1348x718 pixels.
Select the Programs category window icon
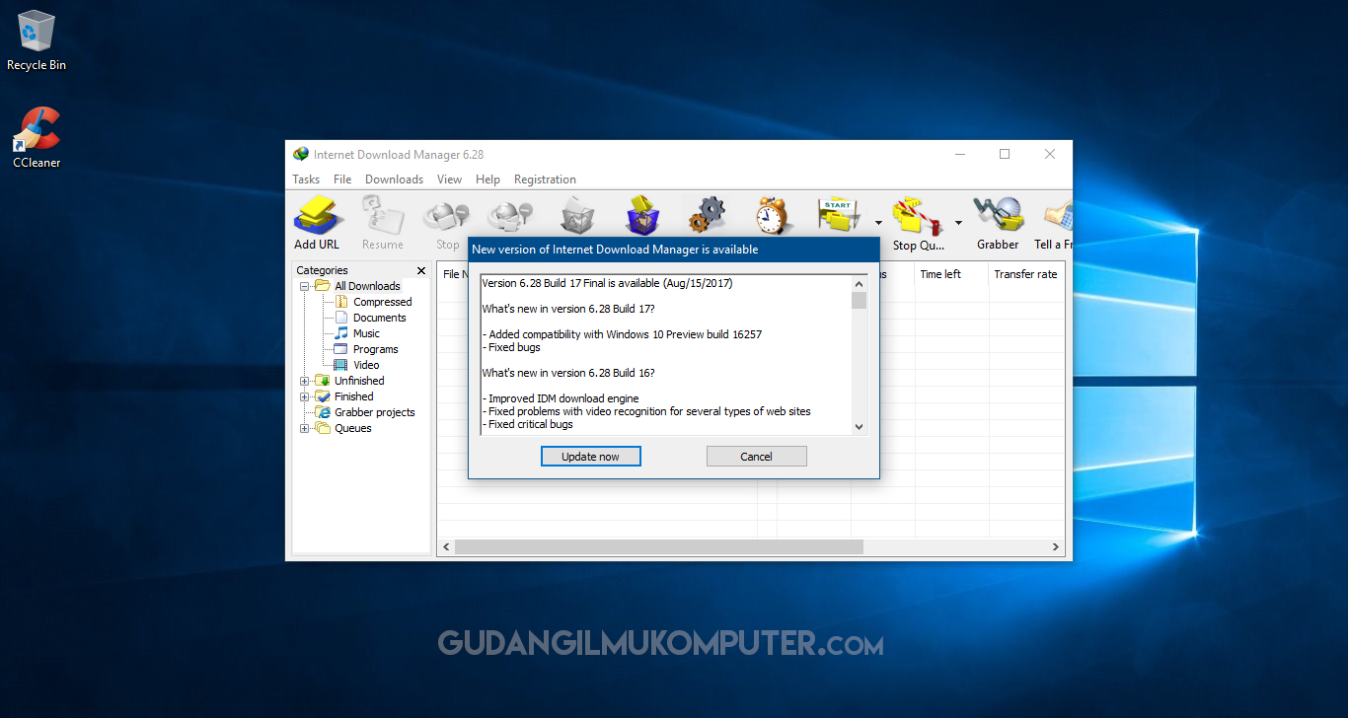(x=341, y=349)
